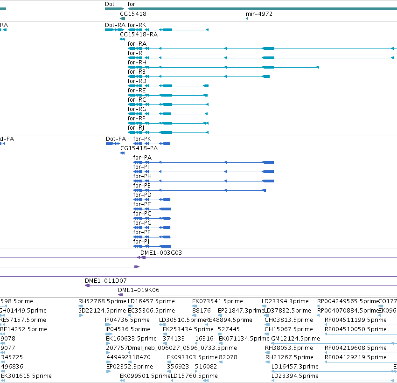Select EST label RE48894.5prime
The image size is (397, 383).
pos(229,320)
